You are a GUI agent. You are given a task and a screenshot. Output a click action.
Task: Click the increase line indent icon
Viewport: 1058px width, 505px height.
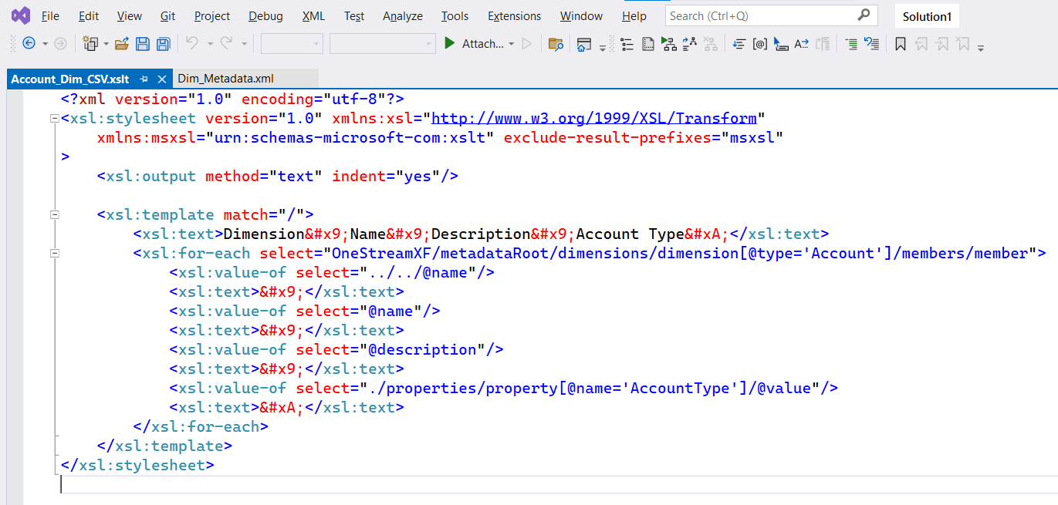pos(851,44)
